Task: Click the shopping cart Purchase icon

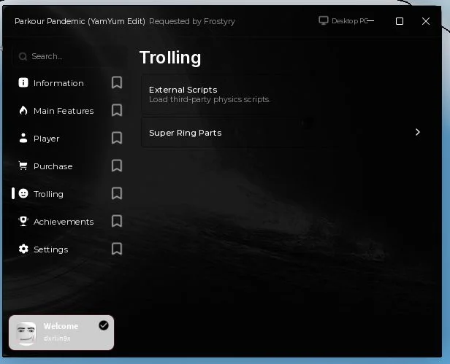Action: (23, 166)
